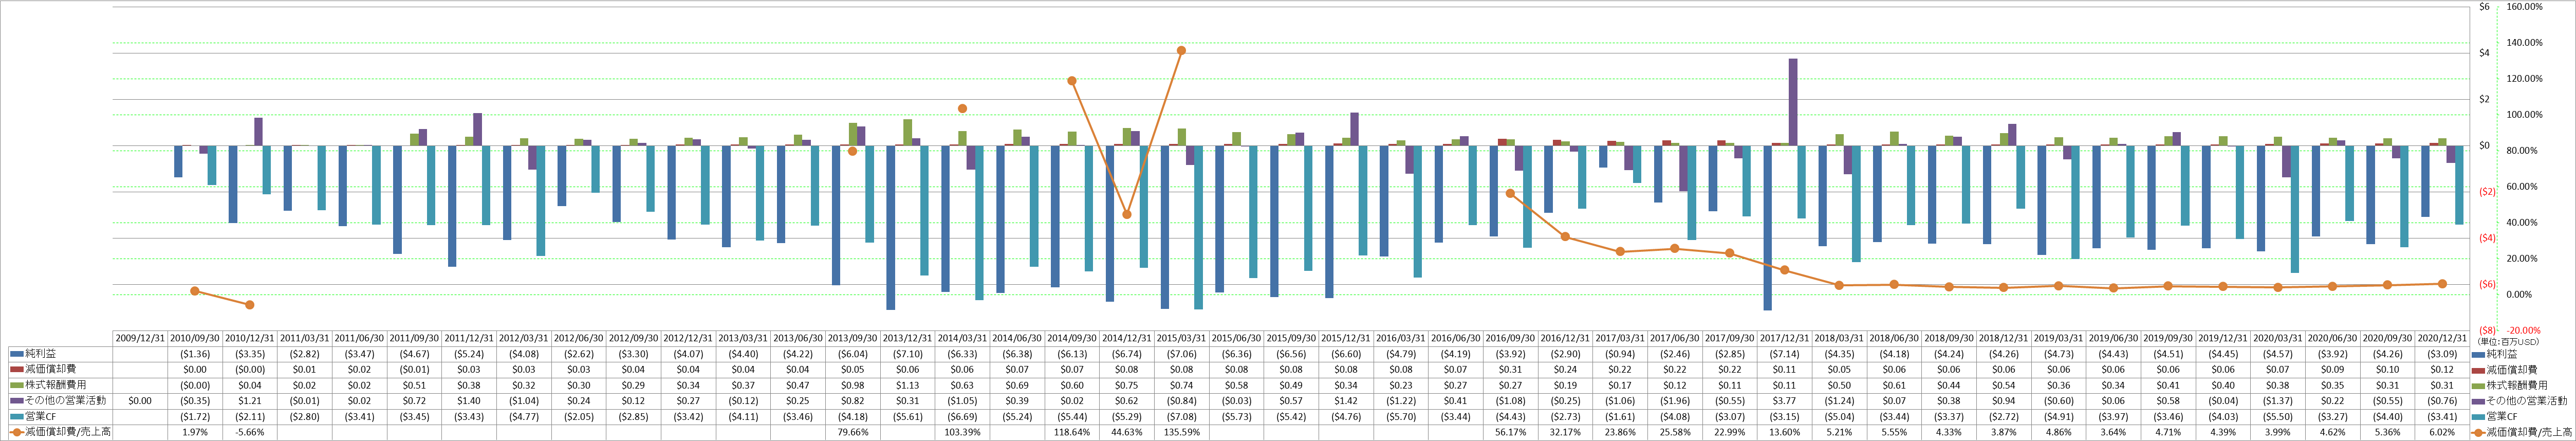
Task: Click the 6.02% ratio cell for 2020/12/31
Action: (x=2442, y=432)
